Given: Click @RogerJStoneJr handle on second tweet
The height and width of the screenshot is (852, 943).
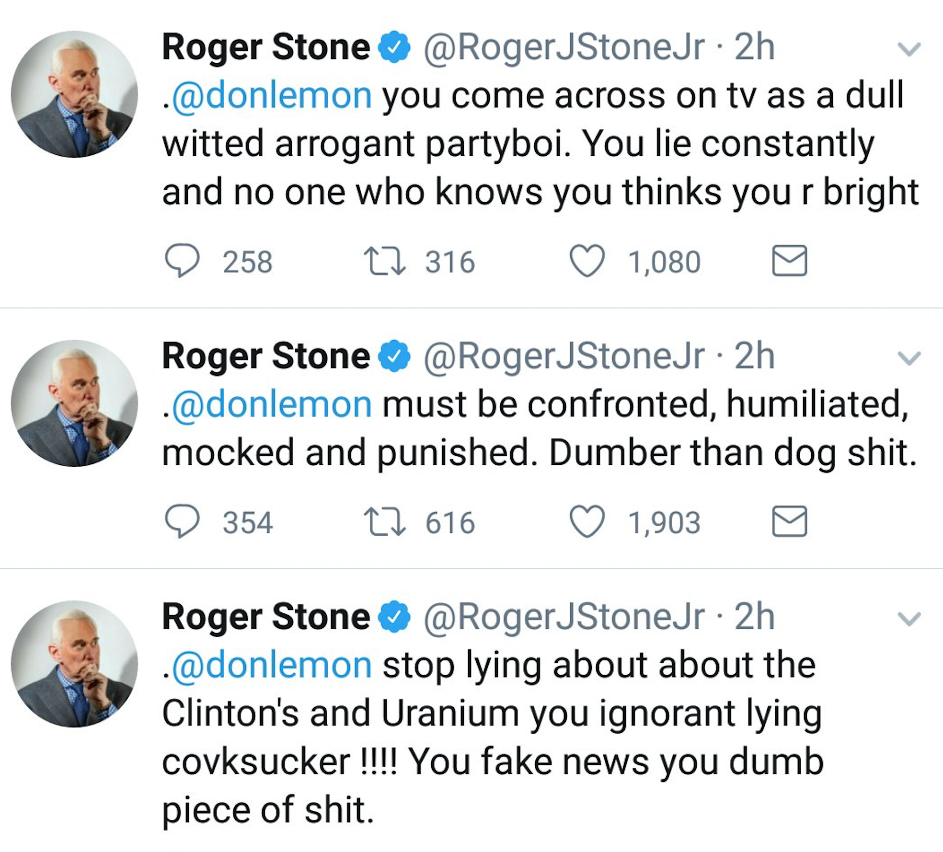Looking at the screenshot, I should 563,357.
